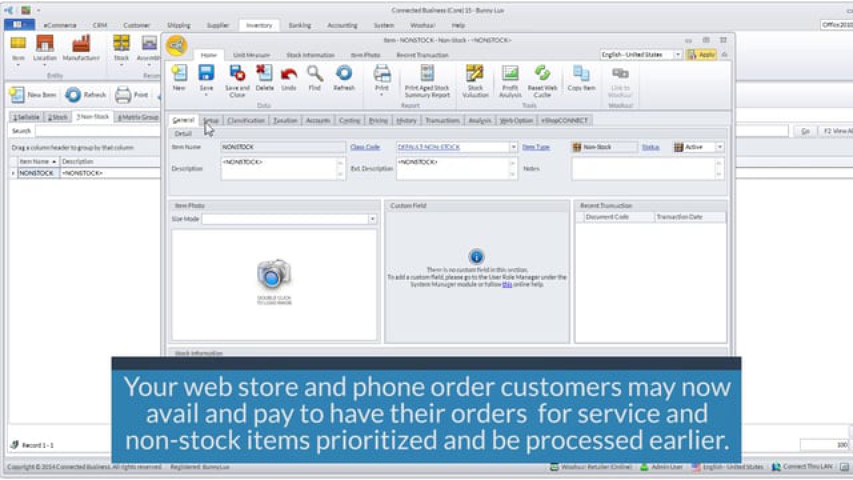Click the Refresh icon in the ribbon
The width and height of the screenshot is (853, 480).
coord(344,79)
